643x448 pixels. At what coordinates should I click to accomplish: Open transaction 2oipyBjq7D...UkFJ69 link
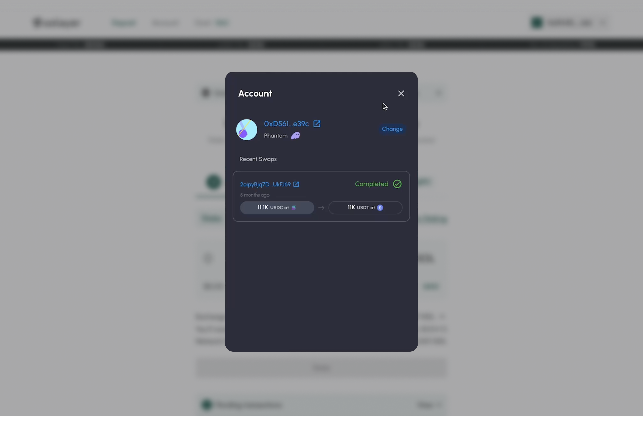coord(265,184)
